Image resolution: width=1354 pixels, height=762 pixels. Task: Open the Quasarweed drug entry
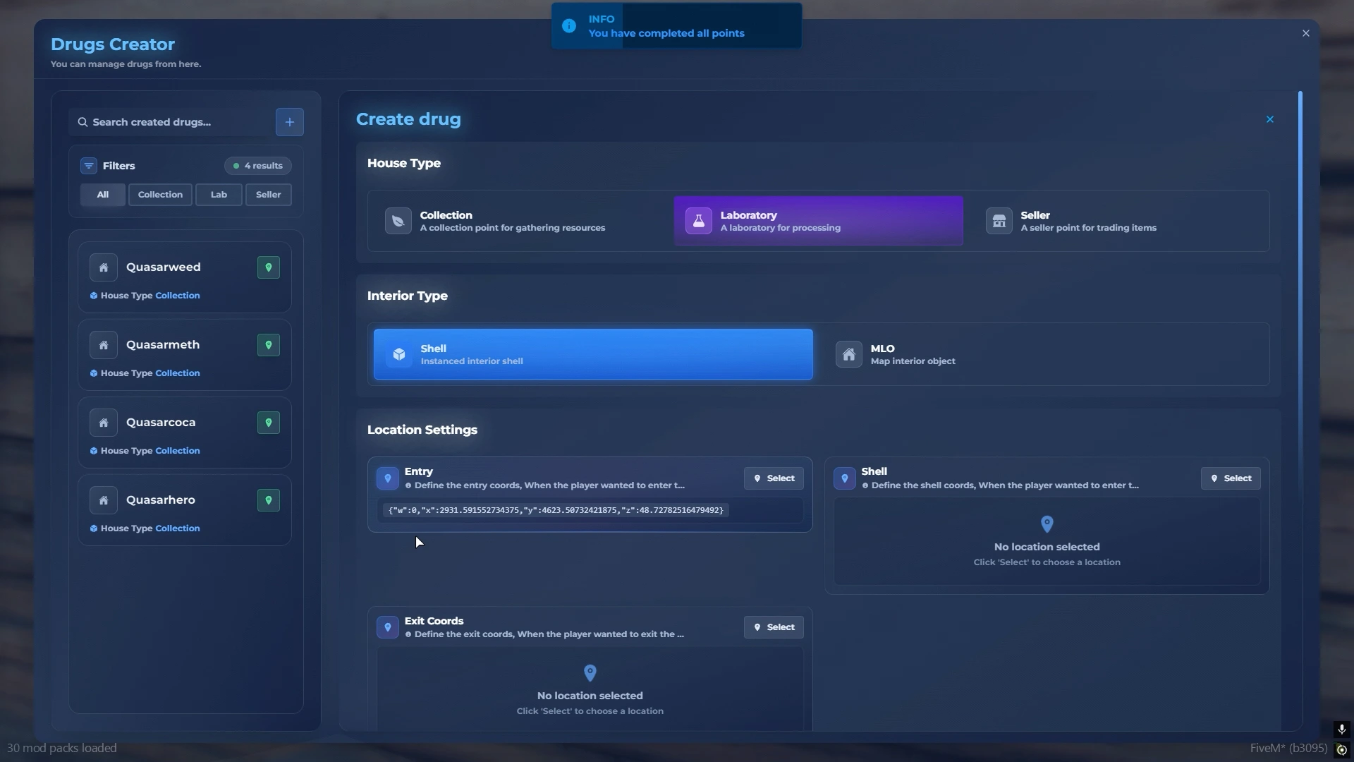(x=185, y=277)
